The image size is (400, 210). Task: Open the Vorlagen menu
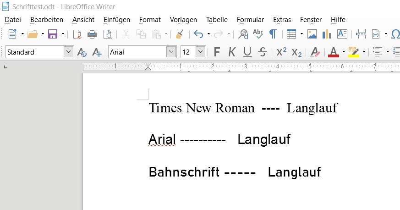click(183, 20)
